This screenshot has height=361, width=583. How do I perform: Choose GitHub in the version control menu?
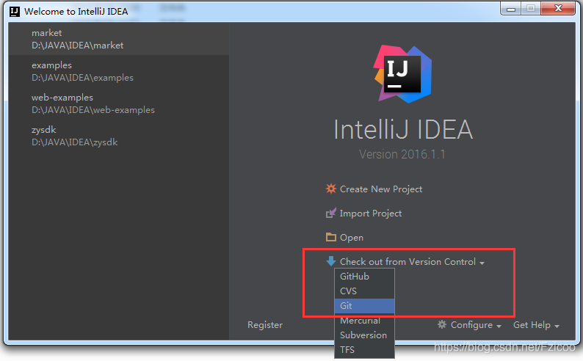tap(364, 277)
